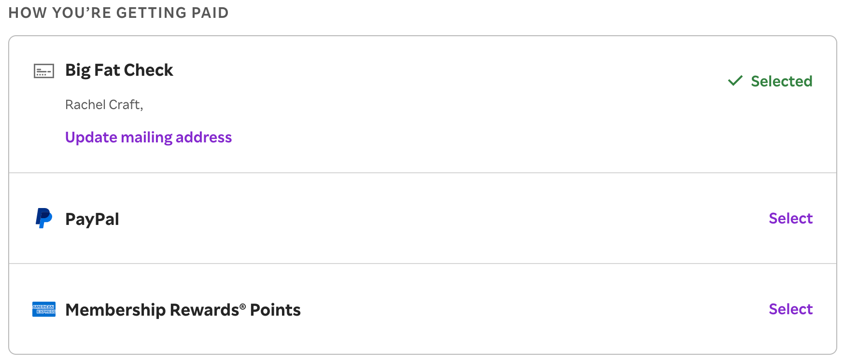Viewport: 844px width, 362px height.
Task: Click the Membership Rewards Points title
Action: pos(183,310)
